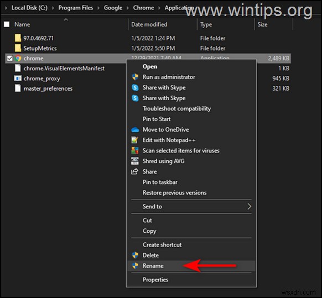This screenshot has height=298, width=322.
Task: Toggle the select-all checkbox in the header
Action: (7, 24)
